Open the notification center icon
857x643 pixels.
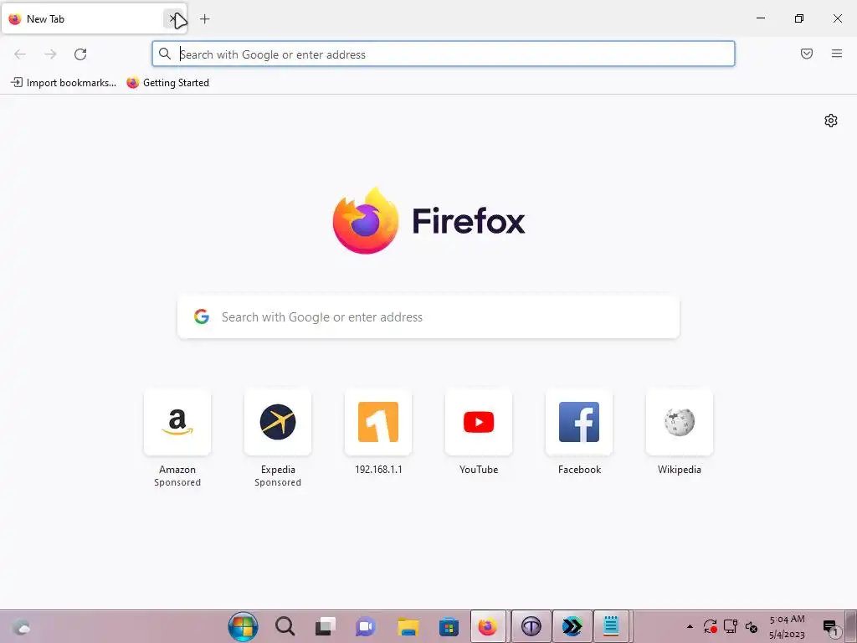[830, 627]
